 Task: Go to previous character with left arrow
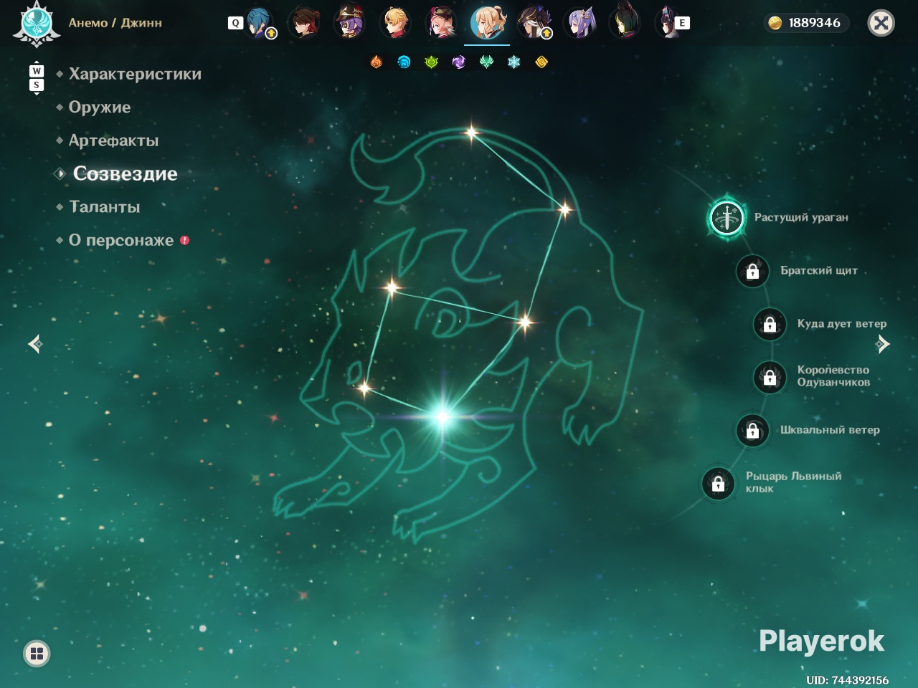coord(35,345)
